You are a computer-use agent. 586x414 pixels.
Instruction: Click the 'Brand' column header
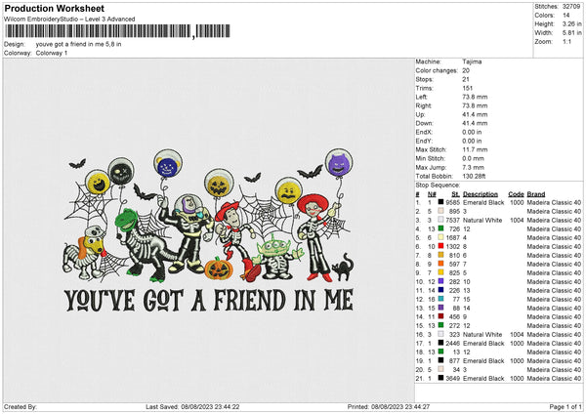pyautogui.click(x=536, y=194)
